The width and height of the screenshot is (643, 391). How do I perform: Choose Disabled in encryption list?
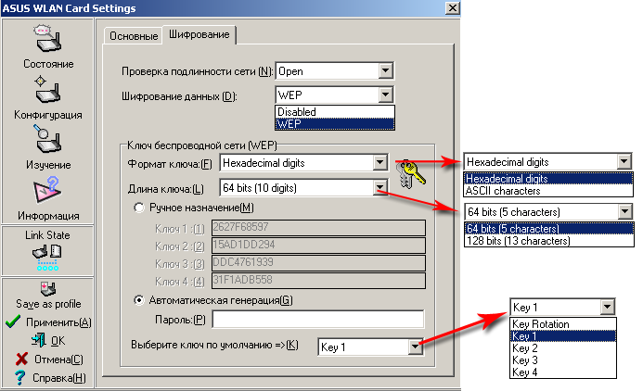click(x=335, y=112)
